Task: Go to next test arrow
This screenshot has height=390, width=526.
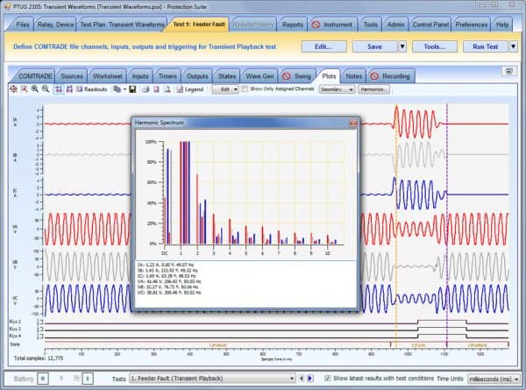Action: (x=309, y=378)
